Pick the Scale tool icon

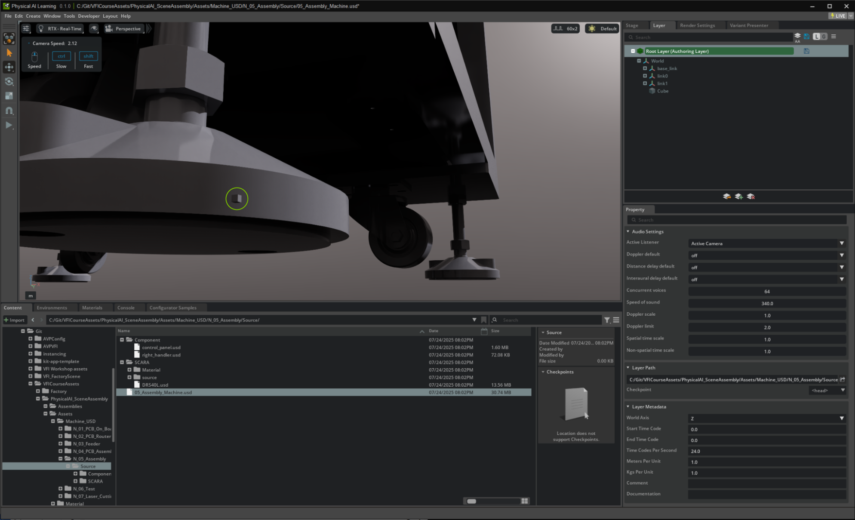click(9, 96)
